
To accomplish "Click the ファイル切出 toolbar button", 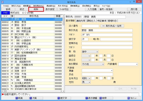I will 64,9.
